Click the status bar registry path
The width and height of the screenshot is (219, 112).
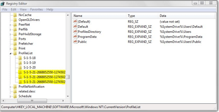tap(71, 107)
